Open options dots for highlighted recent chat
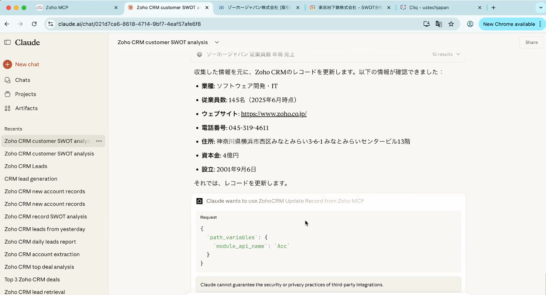This screenshot has height=295, width=546. (99, 141)
